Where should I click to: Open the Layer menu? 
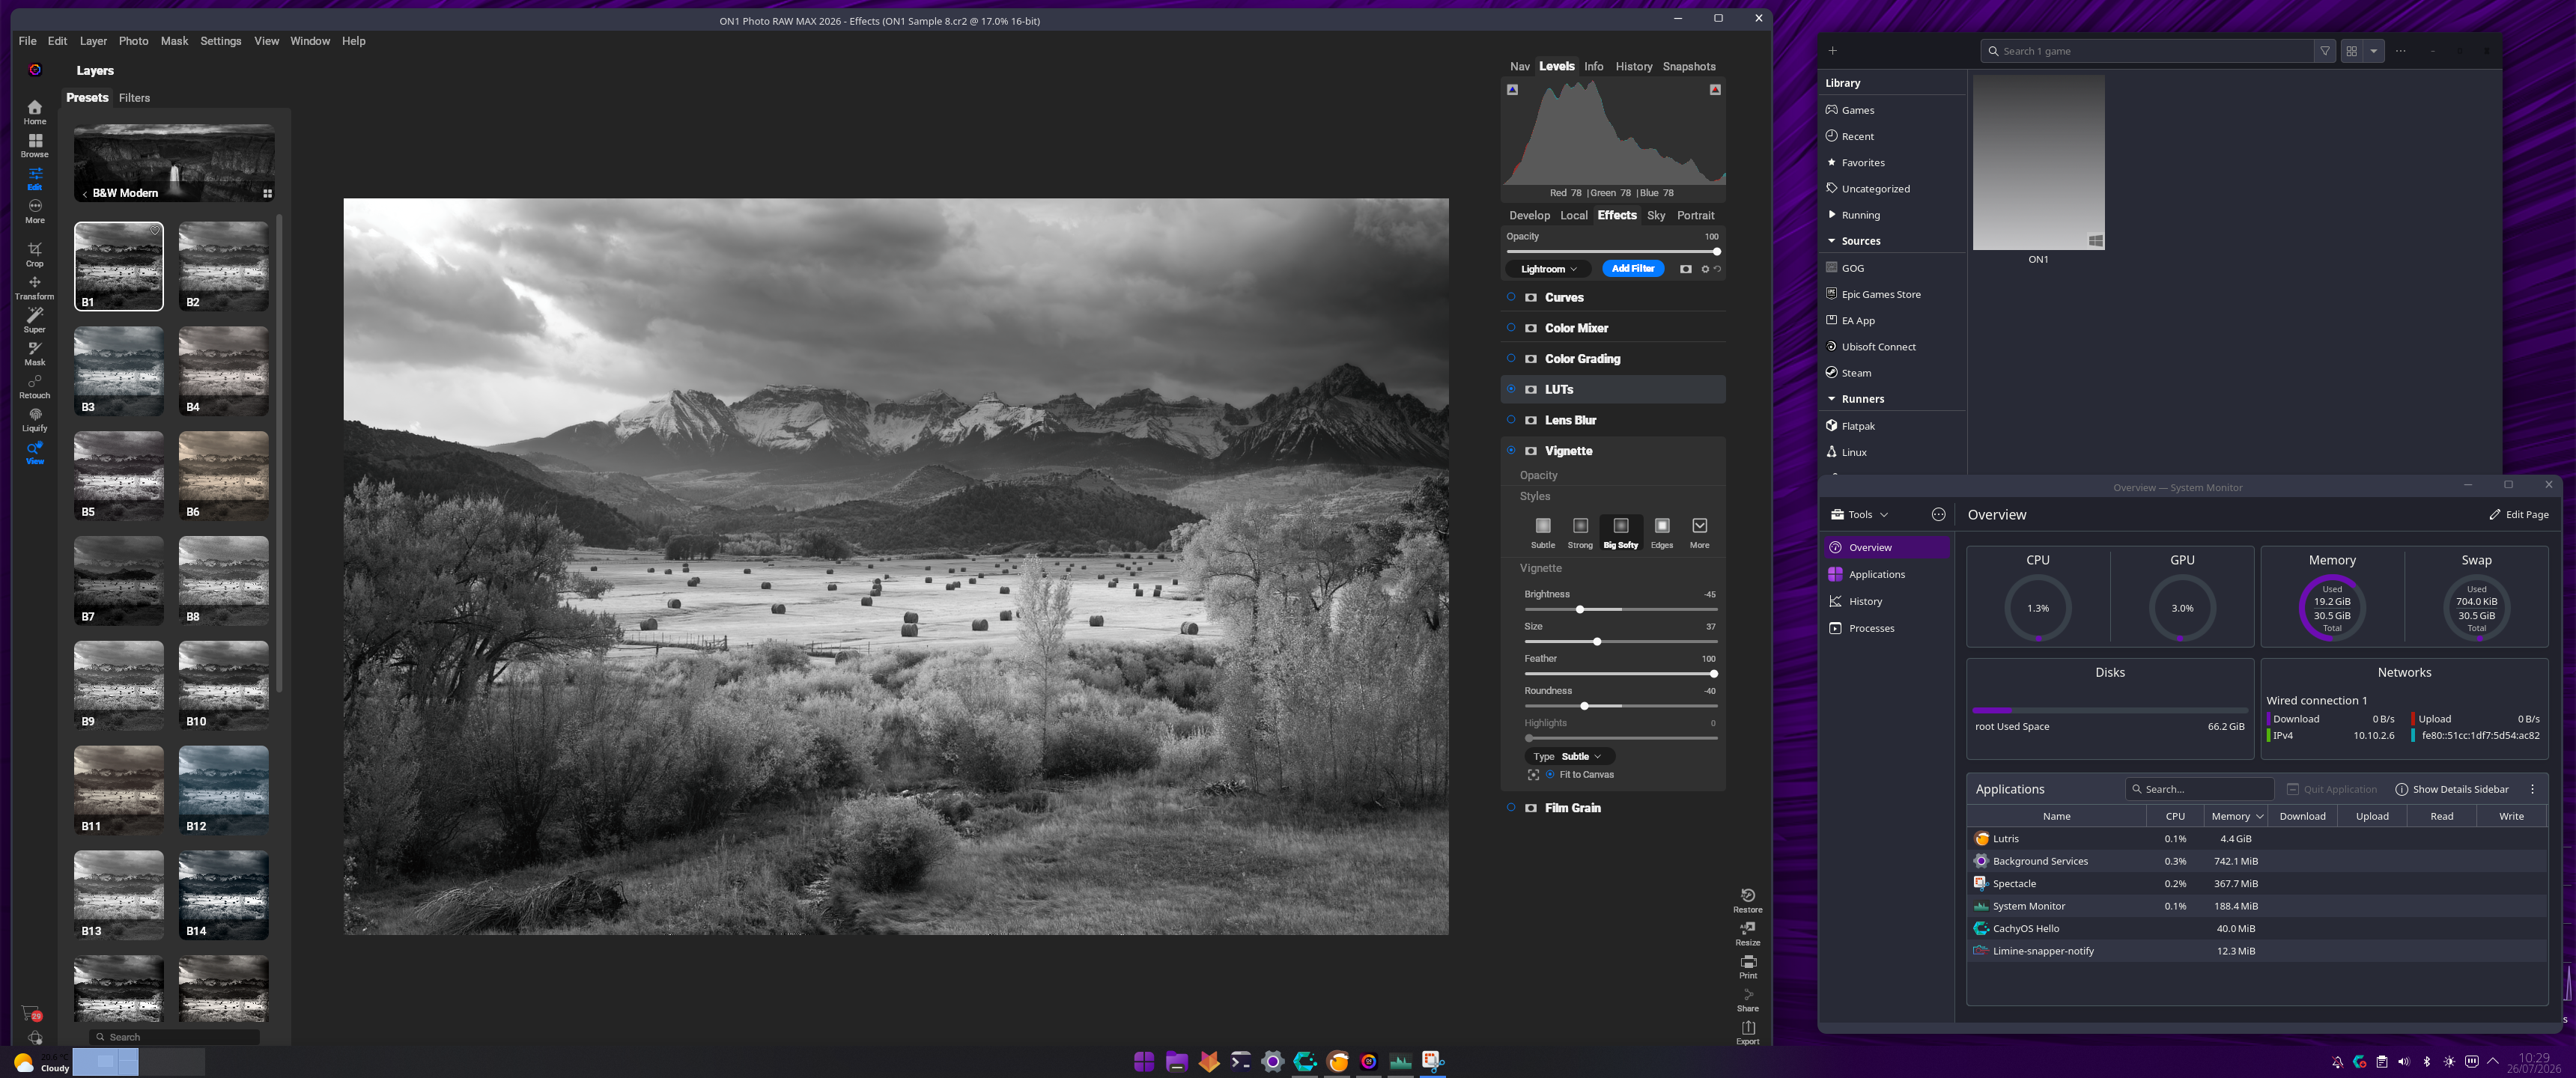pyautogui.click(x=93, y=41)
